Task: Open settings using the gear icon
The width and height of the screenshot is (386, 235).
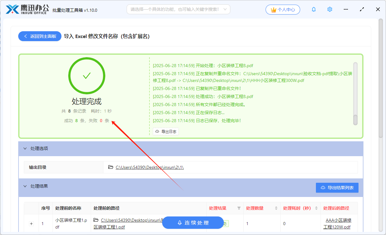Action: [x=329, y=9]
